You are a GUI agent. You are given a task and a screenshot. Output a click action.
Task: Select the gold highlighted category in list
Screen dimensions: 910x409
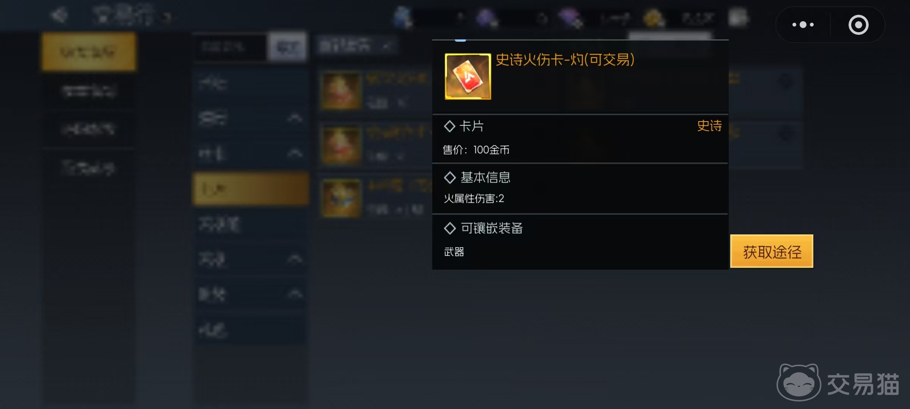click(250, 188)
